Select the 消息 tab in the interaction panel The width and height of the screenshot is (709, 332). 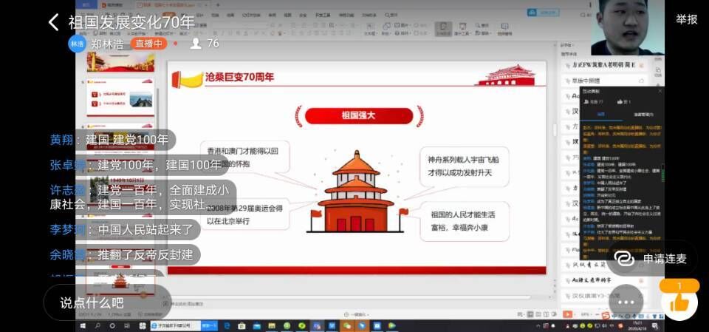pyautogui.click(x=600, y=115)
